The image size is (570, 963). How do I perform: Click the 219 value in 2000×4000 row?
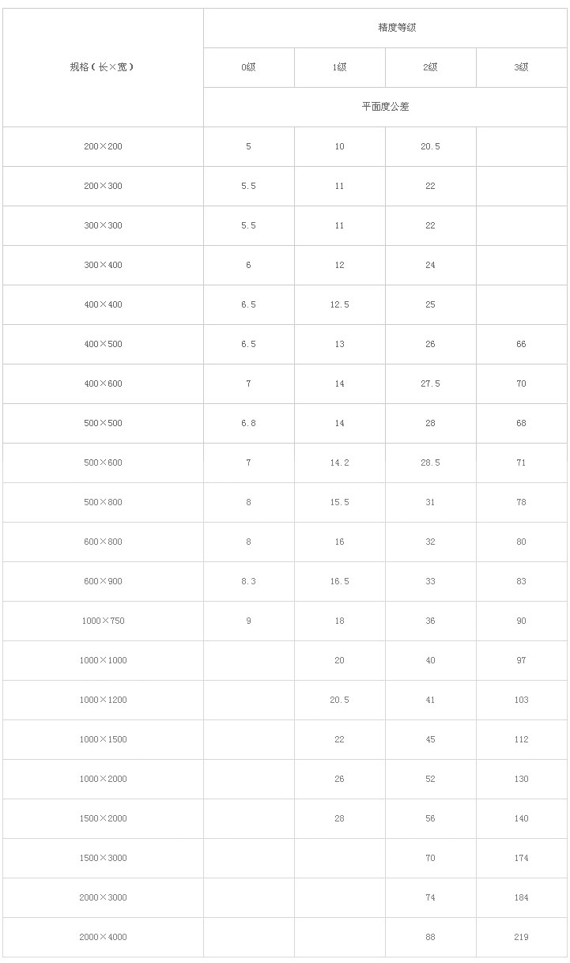pyautogui.click(x=522, y=937)
